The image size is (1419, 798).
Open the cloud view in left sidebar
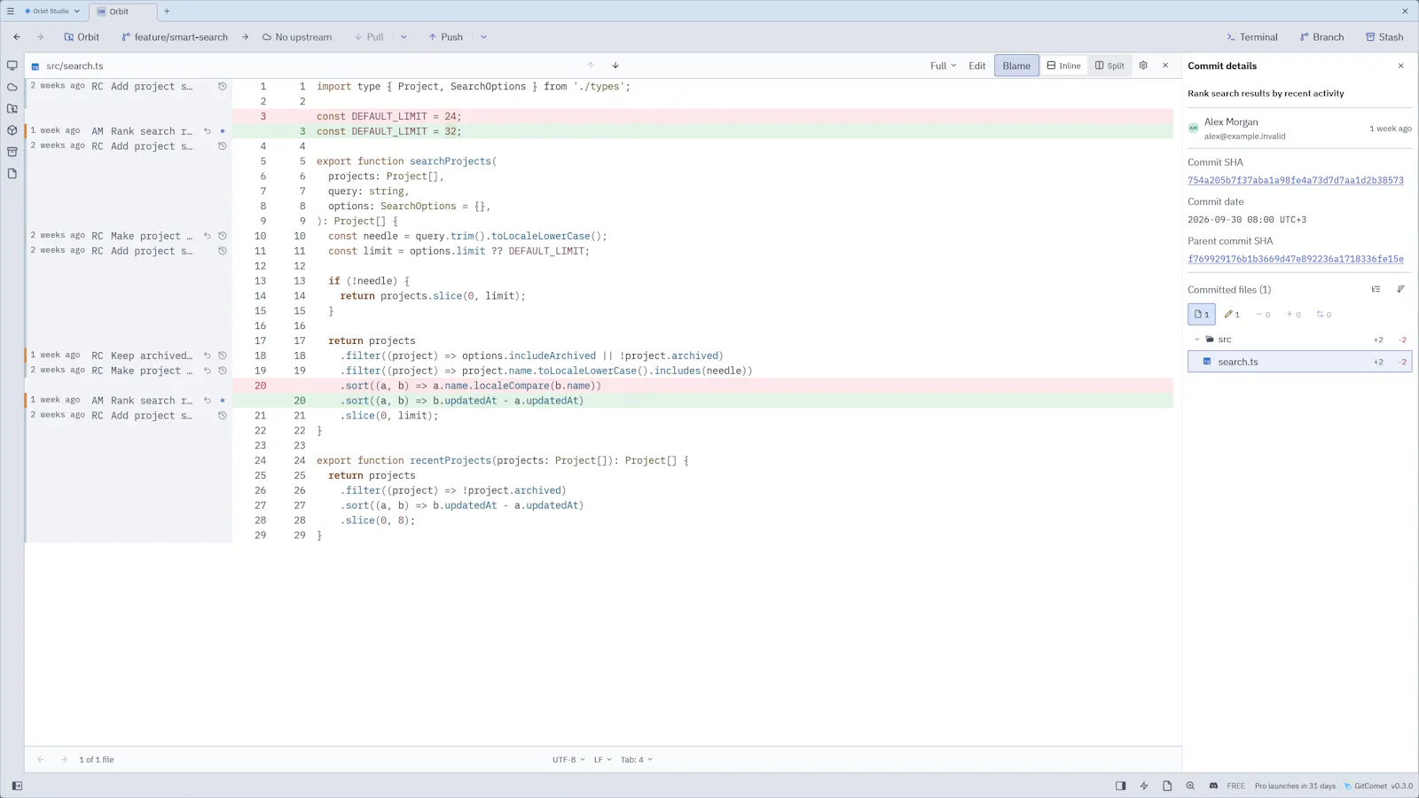coord(12,87)
